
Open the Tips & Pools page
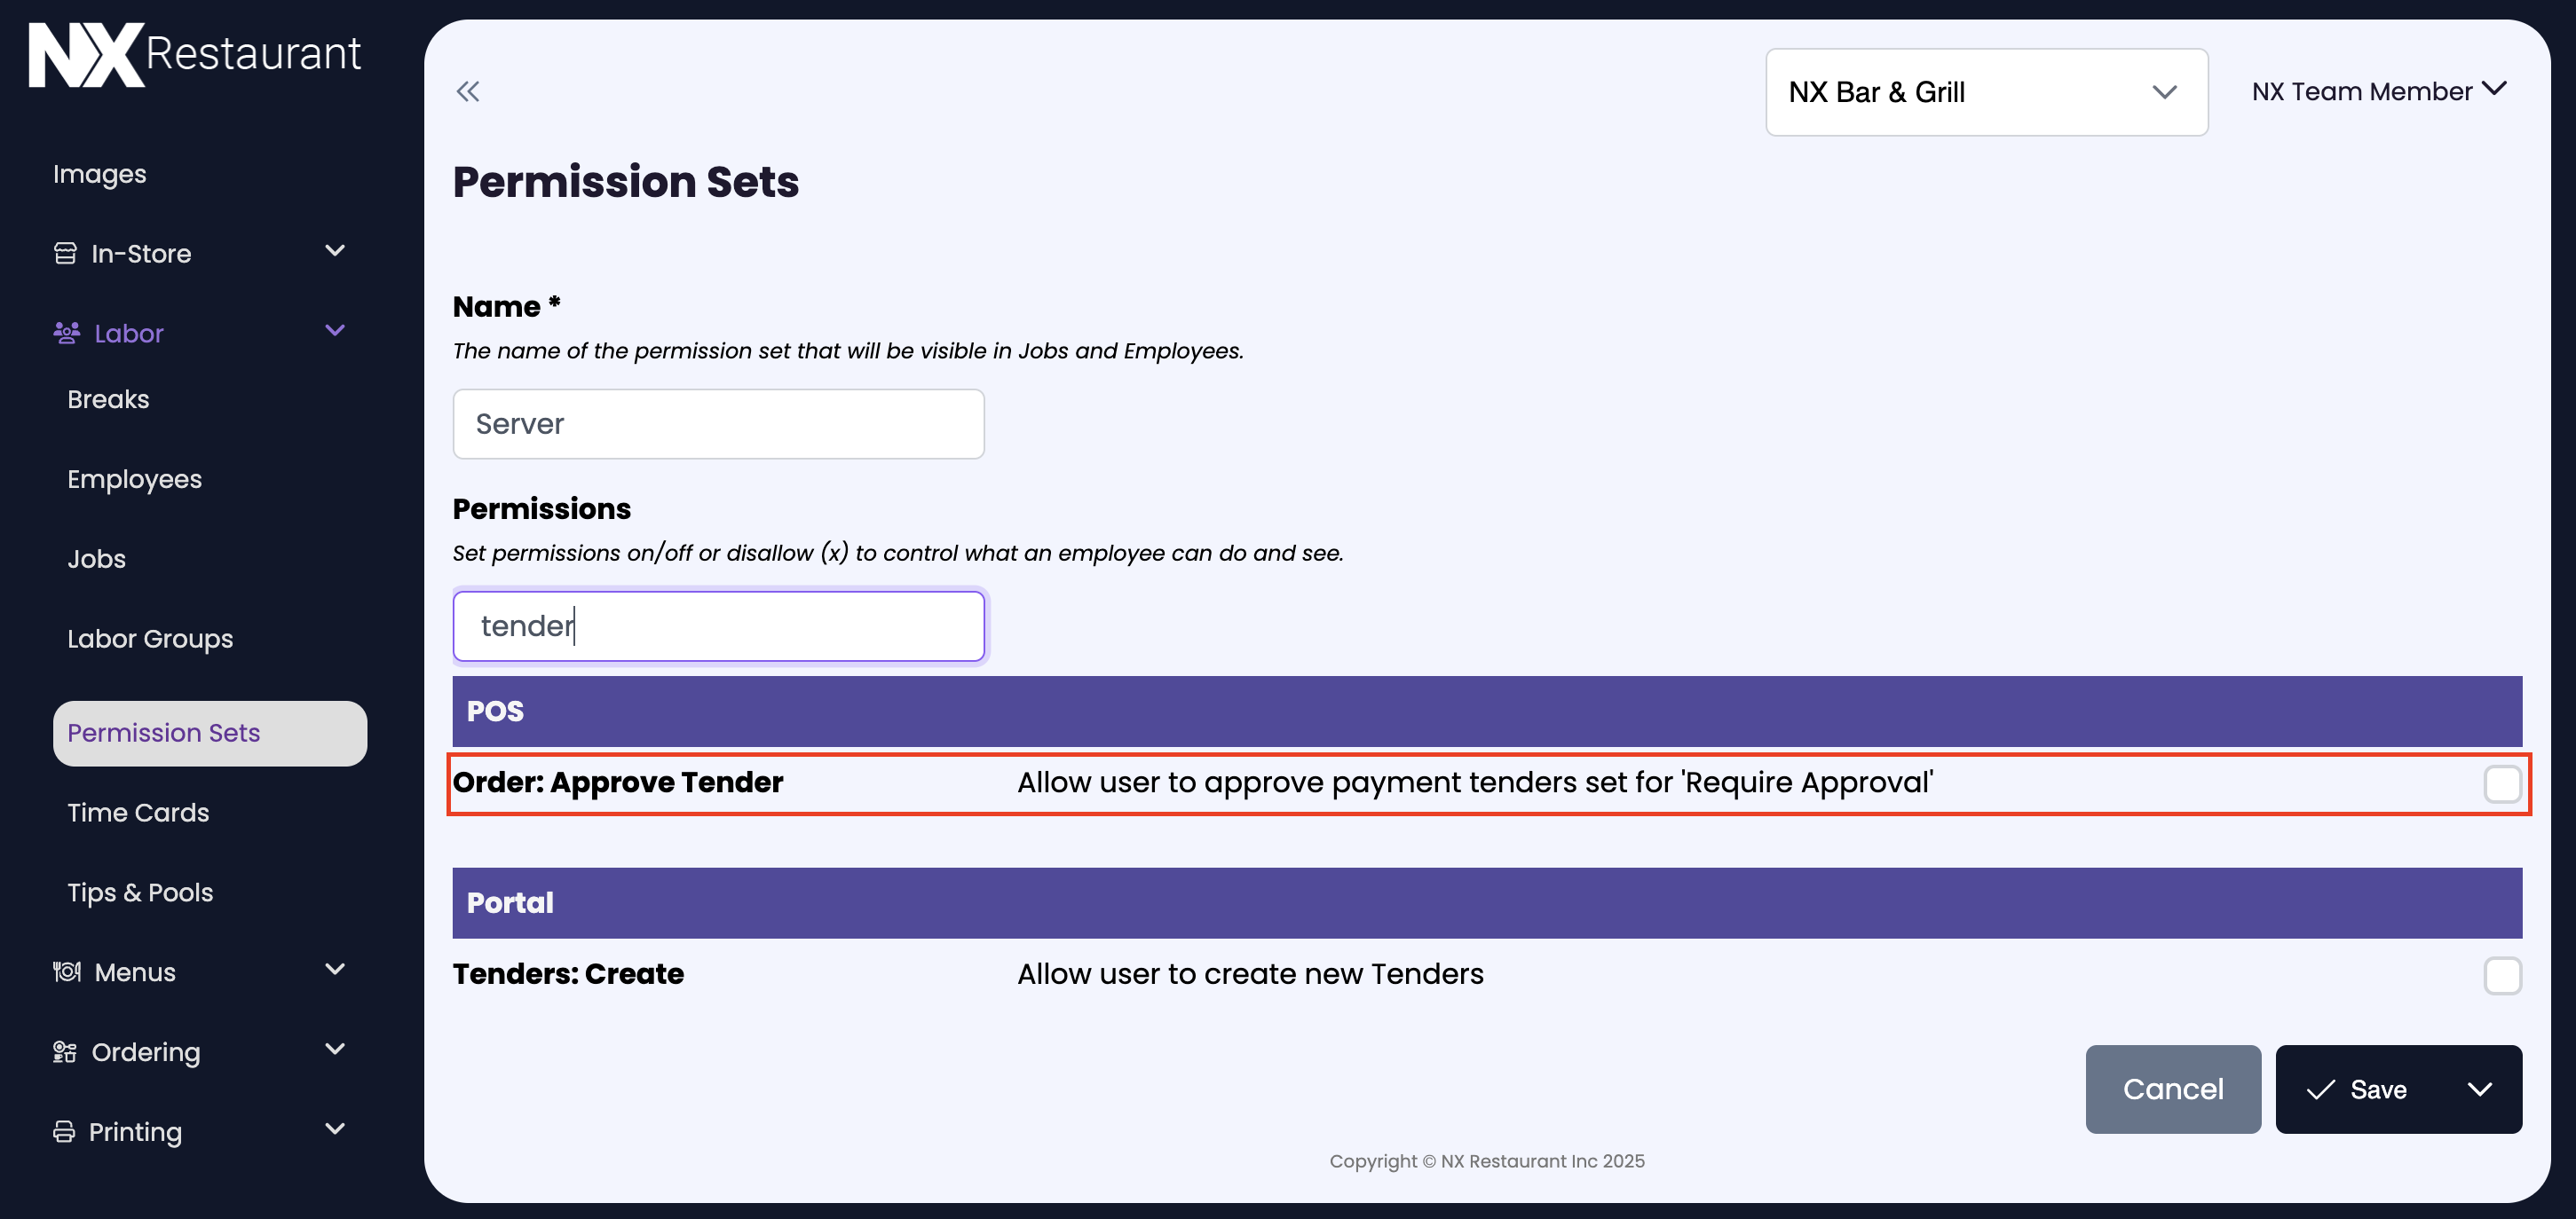[140, 893]
